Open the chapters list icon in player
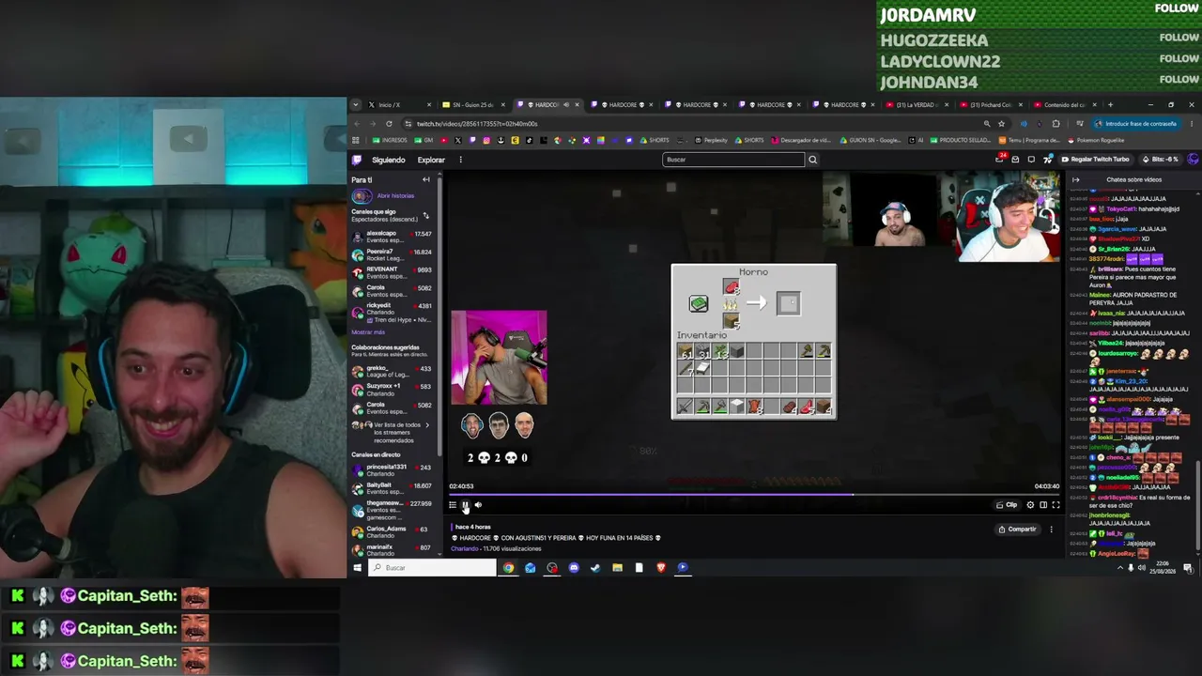This screenshot has width=1202, height=676. tap(452, 505)
